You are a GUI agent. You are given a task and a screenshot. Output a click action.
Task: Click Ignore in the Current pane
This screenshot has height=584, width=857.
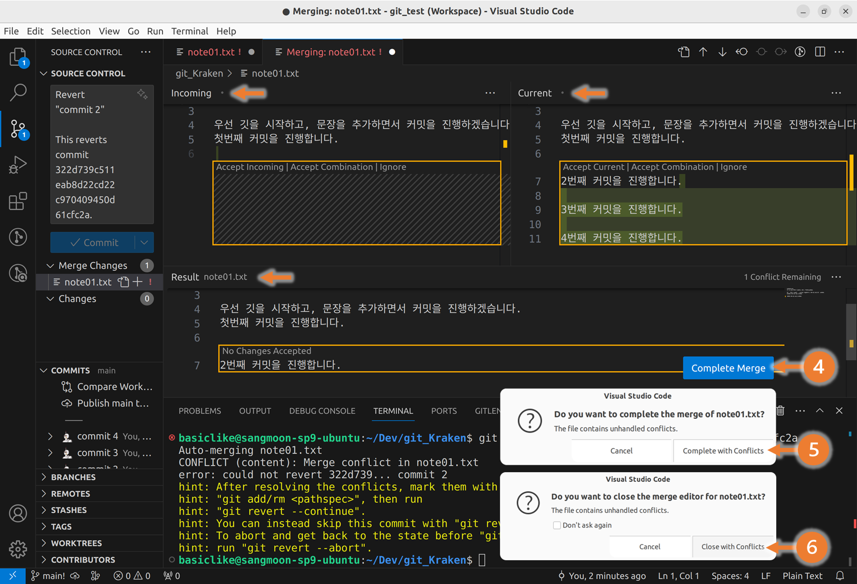(734, 167)
